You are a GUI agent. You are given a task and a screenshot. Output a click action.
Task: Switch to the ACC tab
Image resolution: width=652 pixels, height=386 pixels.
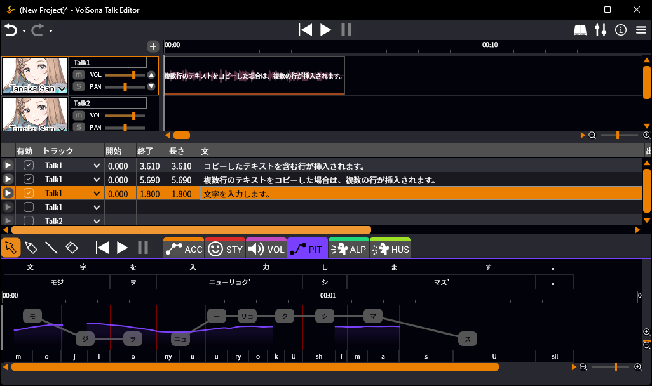(184, 249)
